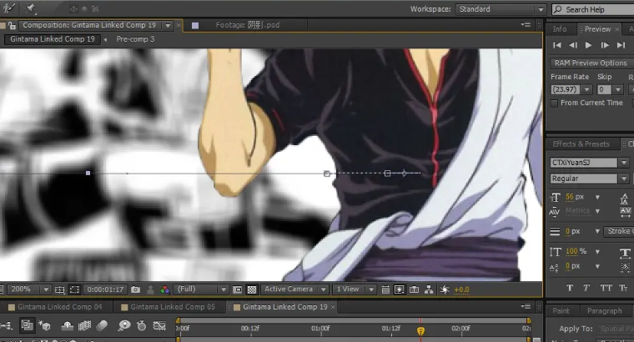Click RAM Preview Options button
This screenshot has width=634, height=342.
tap(591, 63)
